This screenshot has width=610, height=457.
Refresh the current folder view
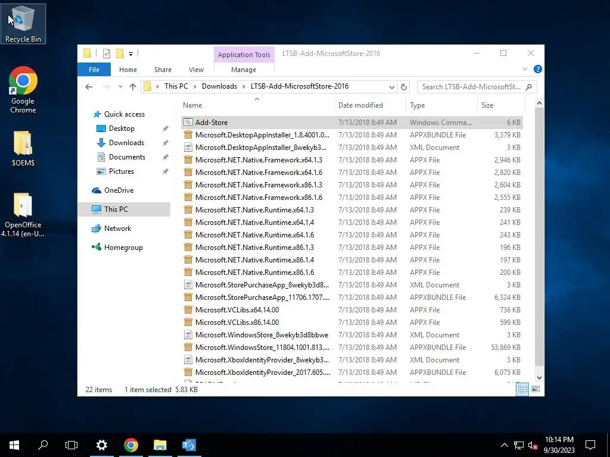click(404, 87)
